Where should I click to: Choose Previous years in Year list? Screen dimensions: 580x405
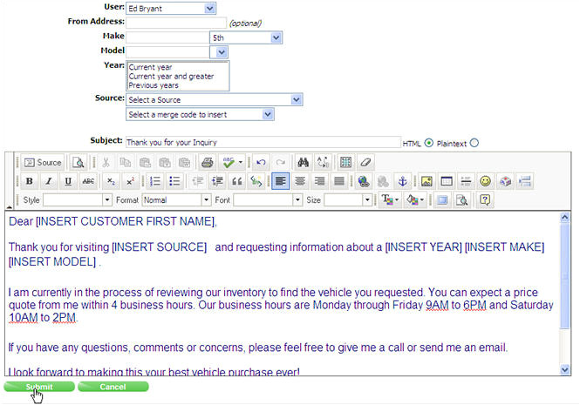click(x=154, y=85)
